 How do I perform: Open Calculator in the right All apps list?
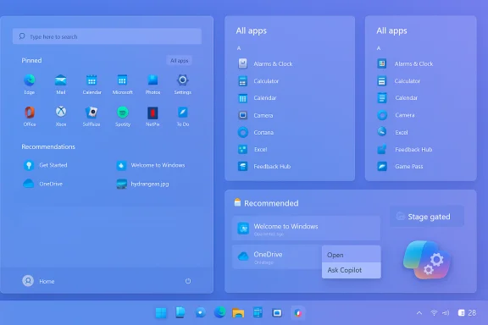point(399,81)
